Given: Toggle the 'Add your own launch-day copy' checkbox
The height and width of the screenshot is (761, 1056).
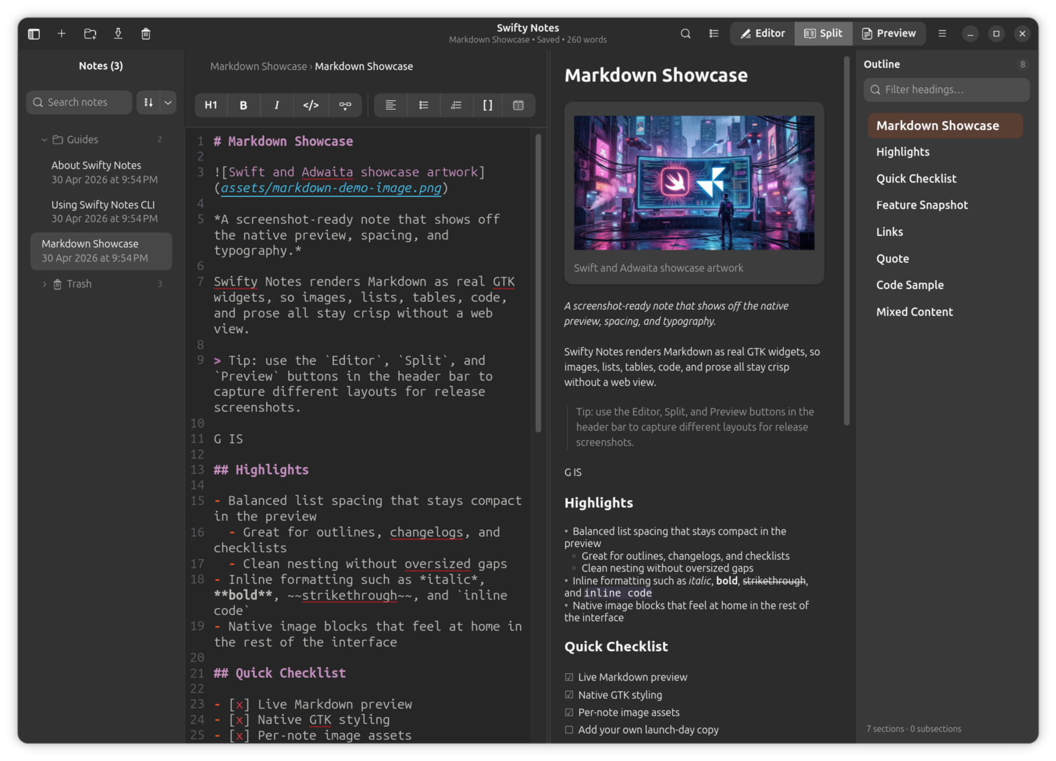Looking at the screenshot, I should coord(569,730).
